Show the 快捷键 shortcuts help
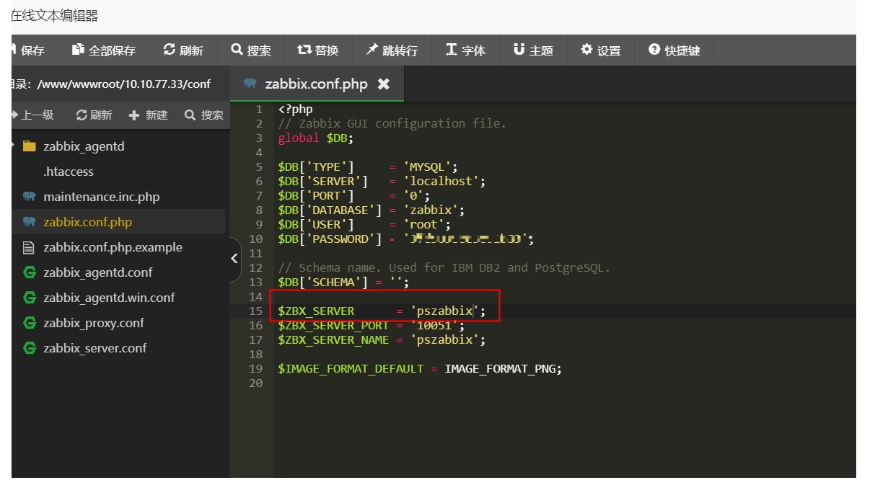This screenshot has width=875, height=480. (674, 50)
